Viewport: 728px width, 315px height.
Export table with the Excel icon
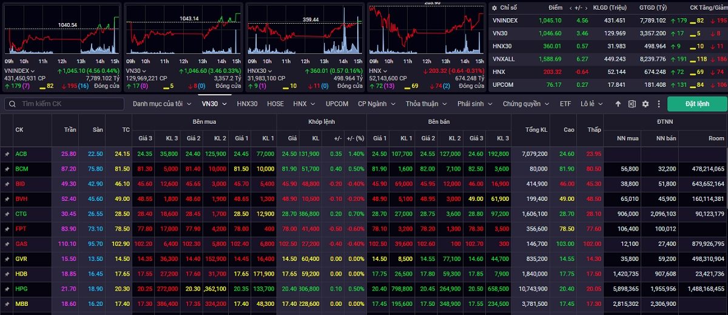[632, 104]
